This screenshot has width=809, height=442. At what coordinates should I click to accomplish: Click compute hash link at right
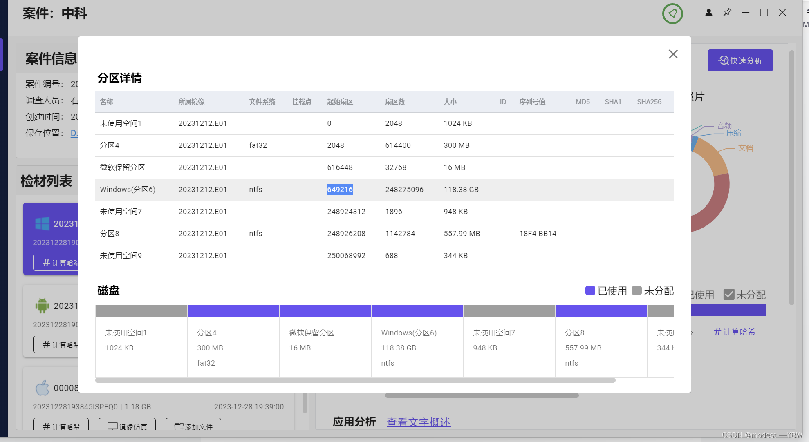click(x=734, y=332)
